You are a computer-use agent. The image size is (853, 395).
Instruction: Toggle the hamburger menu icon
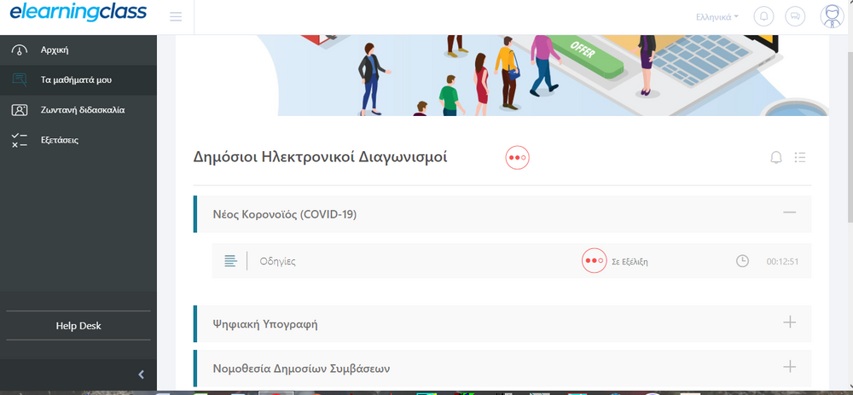point(176,16)
